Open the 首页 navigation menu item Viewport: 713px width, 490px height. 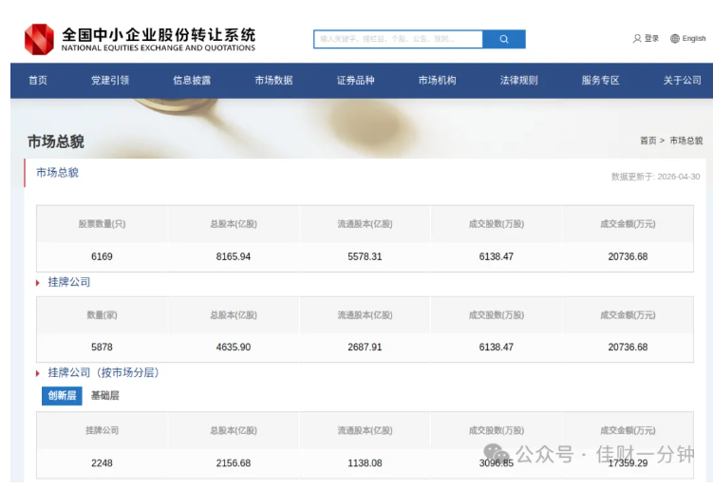click(38, 81)
